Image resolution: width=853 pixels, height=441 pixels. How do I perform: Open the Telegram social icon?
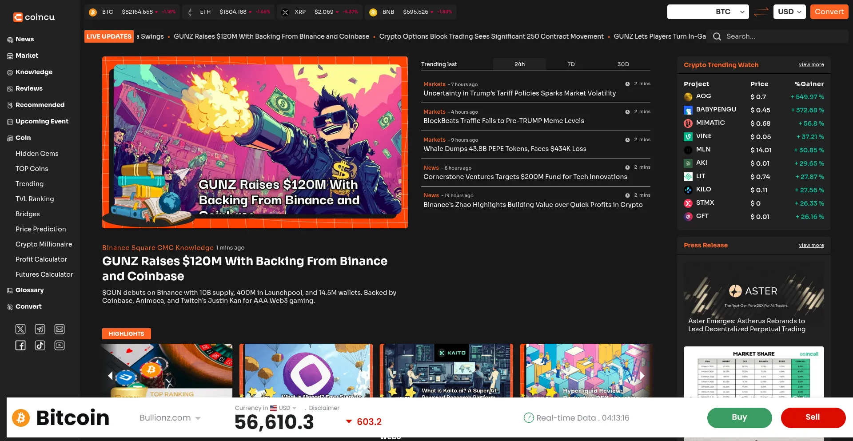(x=40, y=329)
